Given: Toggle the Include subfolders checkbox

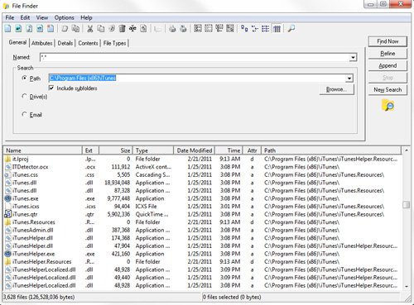Looking at the screenshot, I should [x=51, y=88].
